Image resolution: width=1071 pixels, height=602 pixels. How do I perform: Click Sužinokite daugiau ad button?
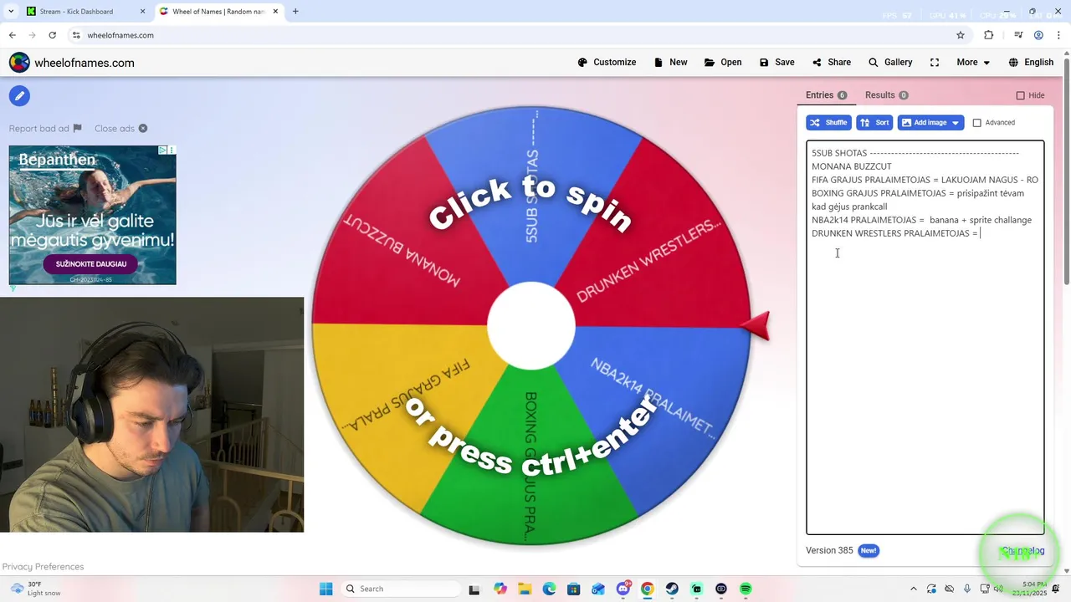point(91,263)
